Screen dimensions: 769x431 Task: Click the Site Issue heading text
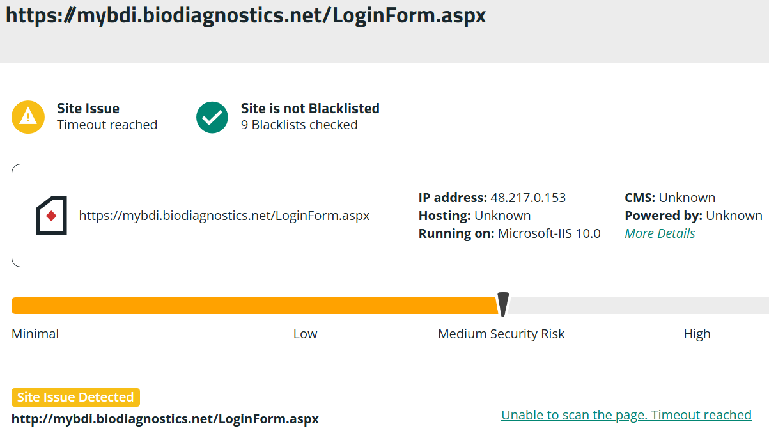[88, 109]
